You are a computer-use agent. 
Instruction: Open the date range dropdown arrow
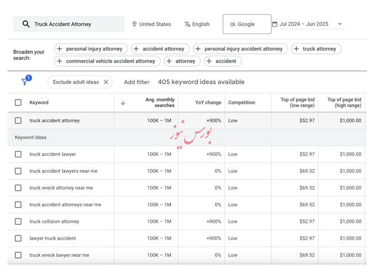[x=340, y=24]
